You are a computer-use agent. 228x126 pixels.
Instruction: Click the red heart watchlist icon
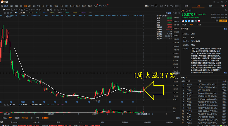(x=199, y=21)
